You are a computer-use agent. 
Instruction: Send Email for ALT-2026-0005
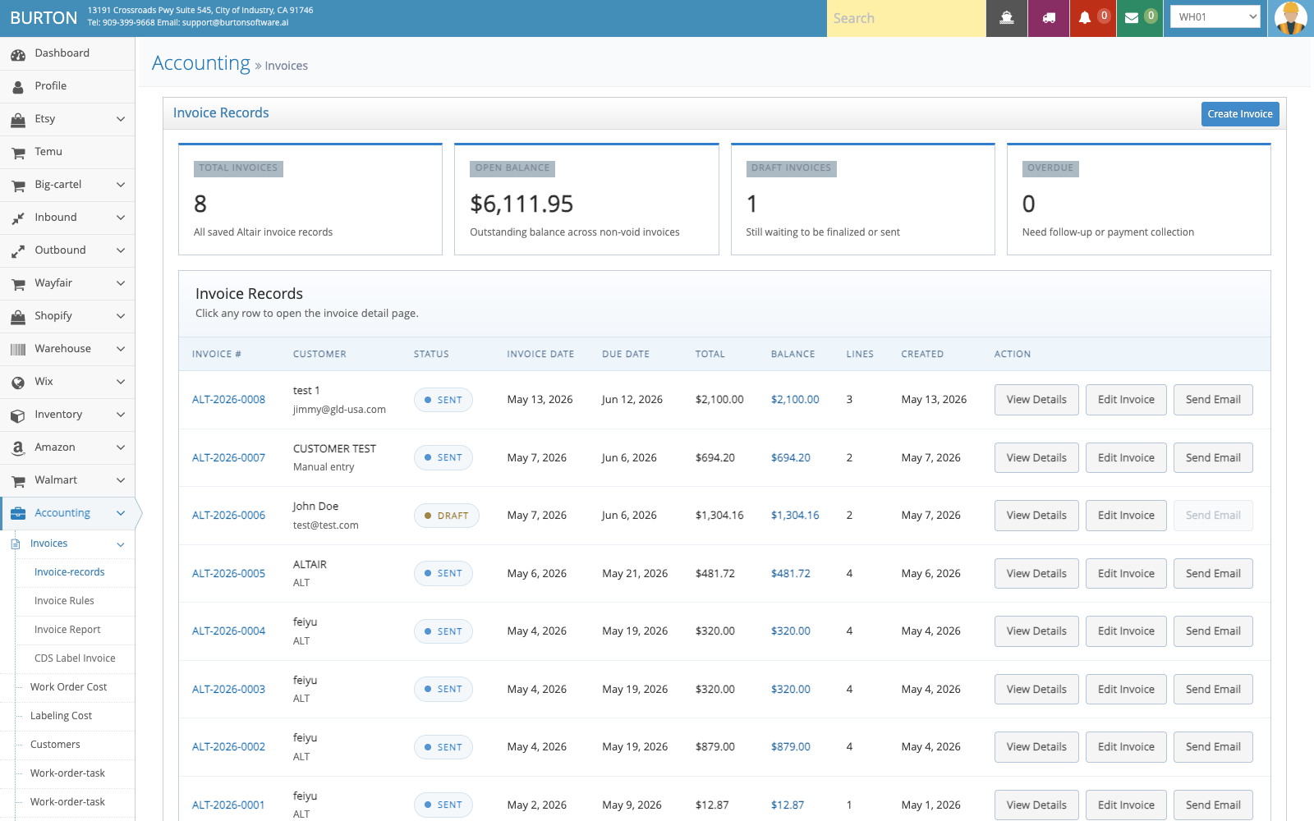(x=1213, y=574)
